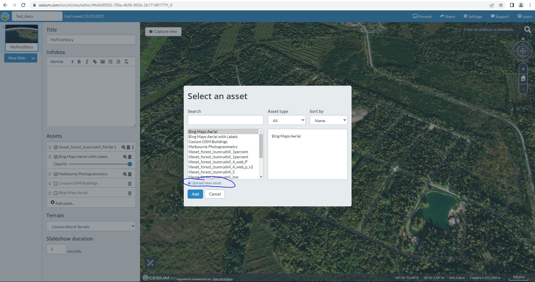Cancel the Select an asset dialog
This screenshot has height=282, width=535.
[x=215, y=194]
